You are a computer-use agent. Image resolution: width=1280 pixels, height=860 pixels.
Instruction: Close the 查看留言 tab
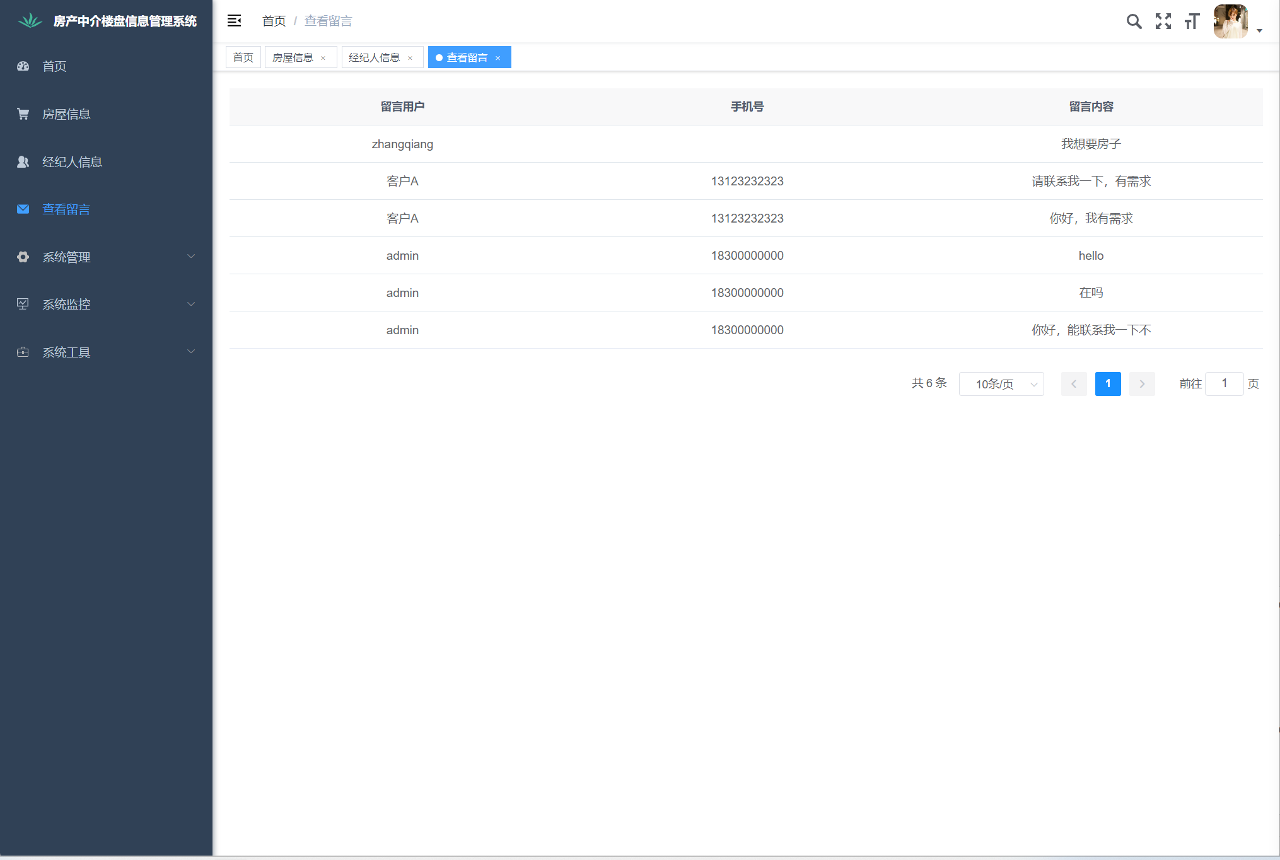(x=497, y=58)
